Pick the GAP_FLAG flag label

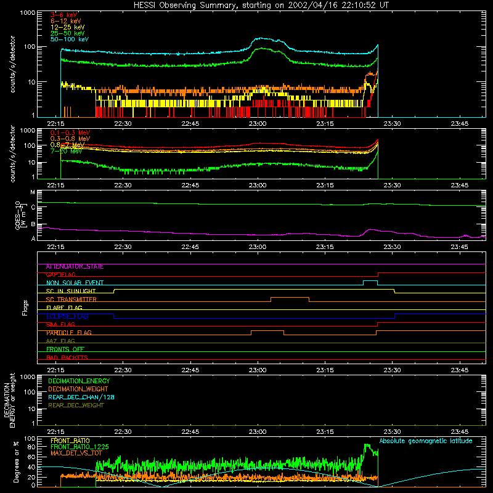coord(60,275)
